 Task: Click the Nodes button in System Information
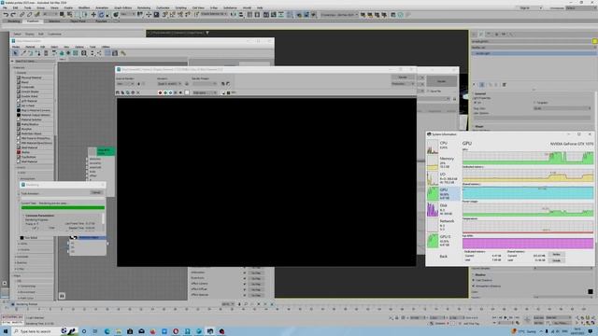[556, 254]
